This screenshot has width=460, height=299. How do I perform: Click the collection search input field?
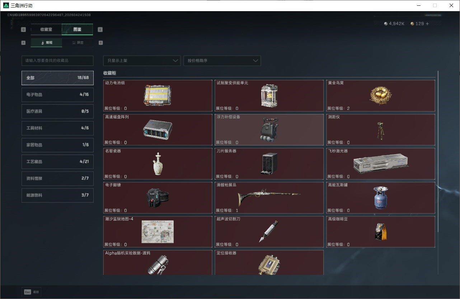point(57,61)
